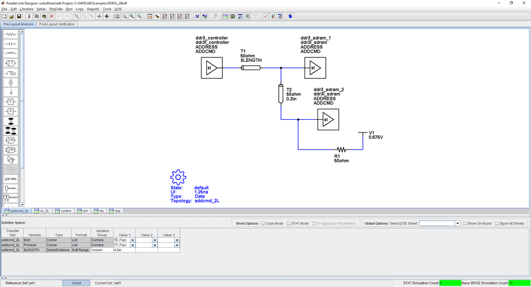Switch to the Post-Layout Verification tab
531x287 pixels.
[57, 24]
